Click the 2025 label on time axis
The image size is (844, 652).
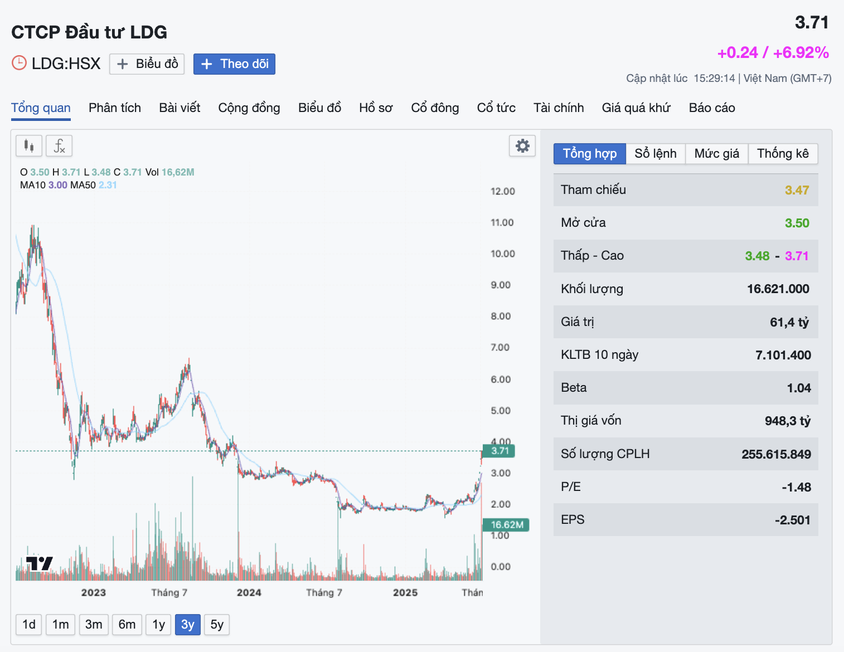[405, 592]
